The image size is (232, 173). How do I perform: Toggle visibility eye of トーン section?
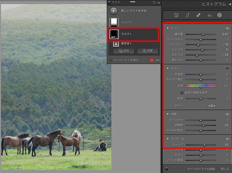coord(227,28)
